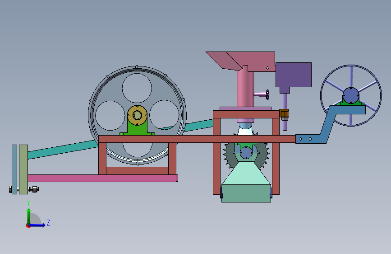Image resolution: width=391 pixels, height=254 pixels.
Task: Select the left bolt hole in the blue bracket
Action: point(300,139)
